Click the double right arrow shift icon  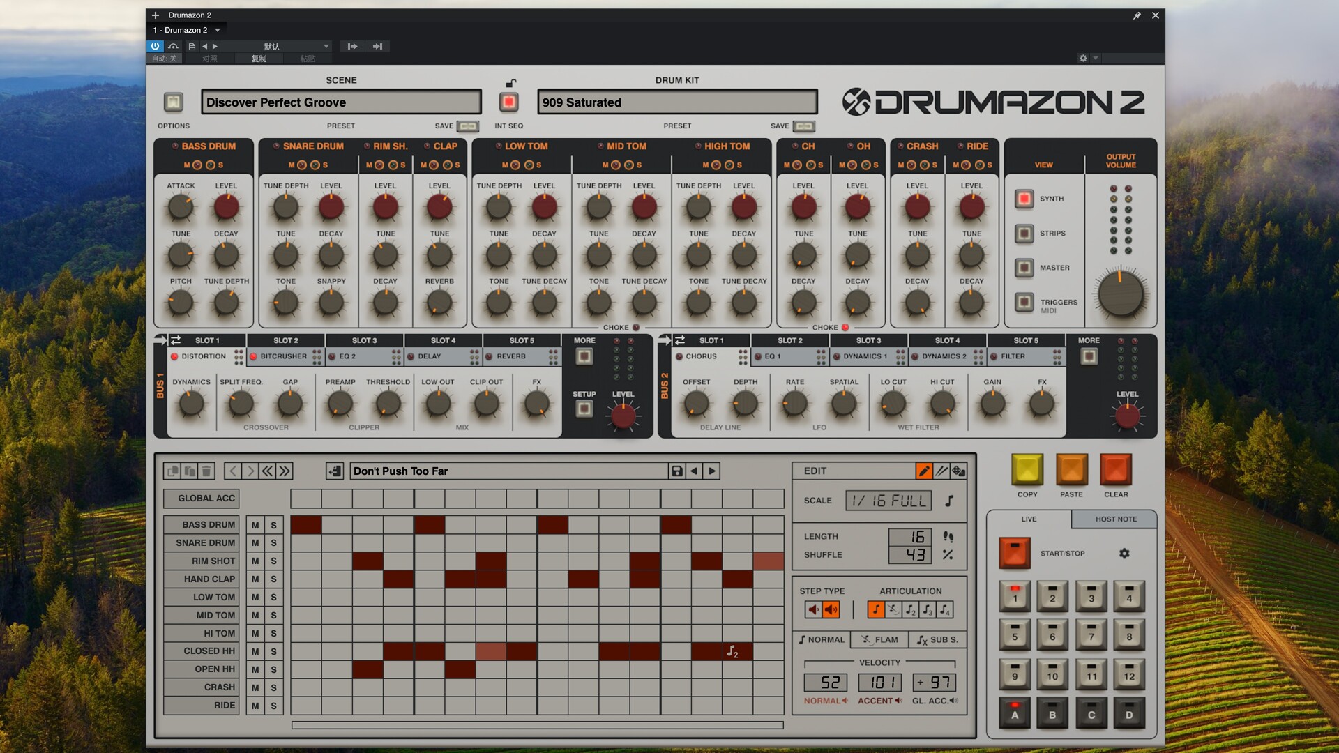(285, 471)
